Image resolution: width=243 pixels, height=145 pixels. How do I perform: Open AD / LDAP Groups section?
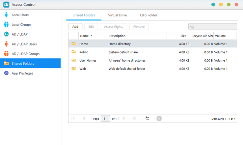click(x=25, y=54)
